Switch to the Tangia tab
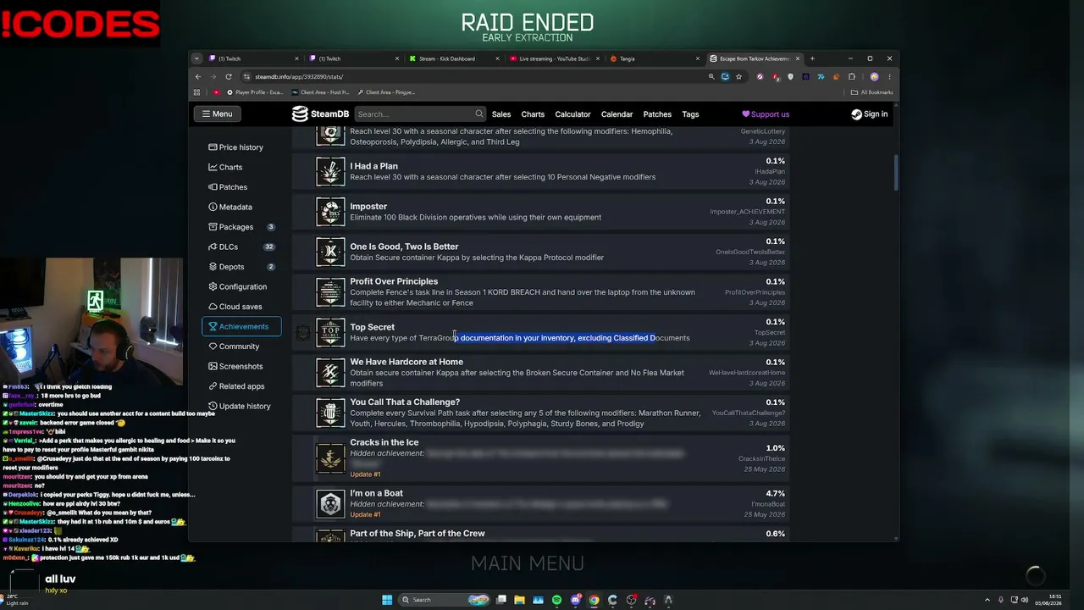Viewport: 1084px width, 610px height. pyautogui.click(x=655, y=58)
